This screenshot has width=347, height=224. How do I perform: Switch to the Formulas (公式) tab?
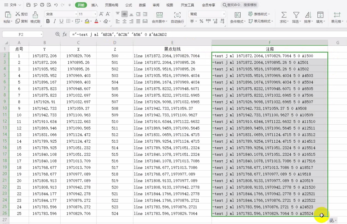129,5
